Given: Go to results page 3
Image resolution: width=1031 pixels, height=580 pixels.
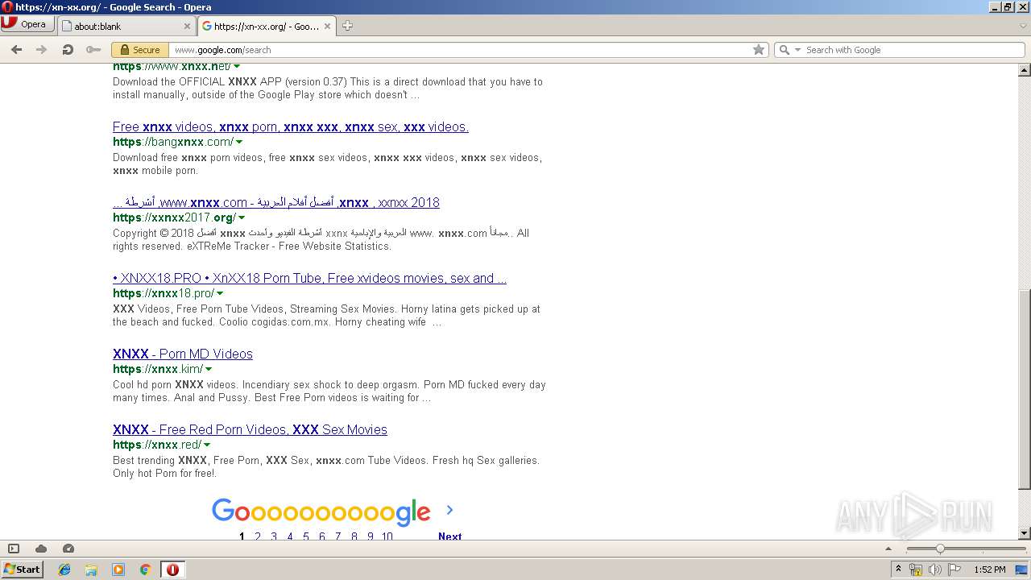Looking at the screenshot, I should pos(274,536).
